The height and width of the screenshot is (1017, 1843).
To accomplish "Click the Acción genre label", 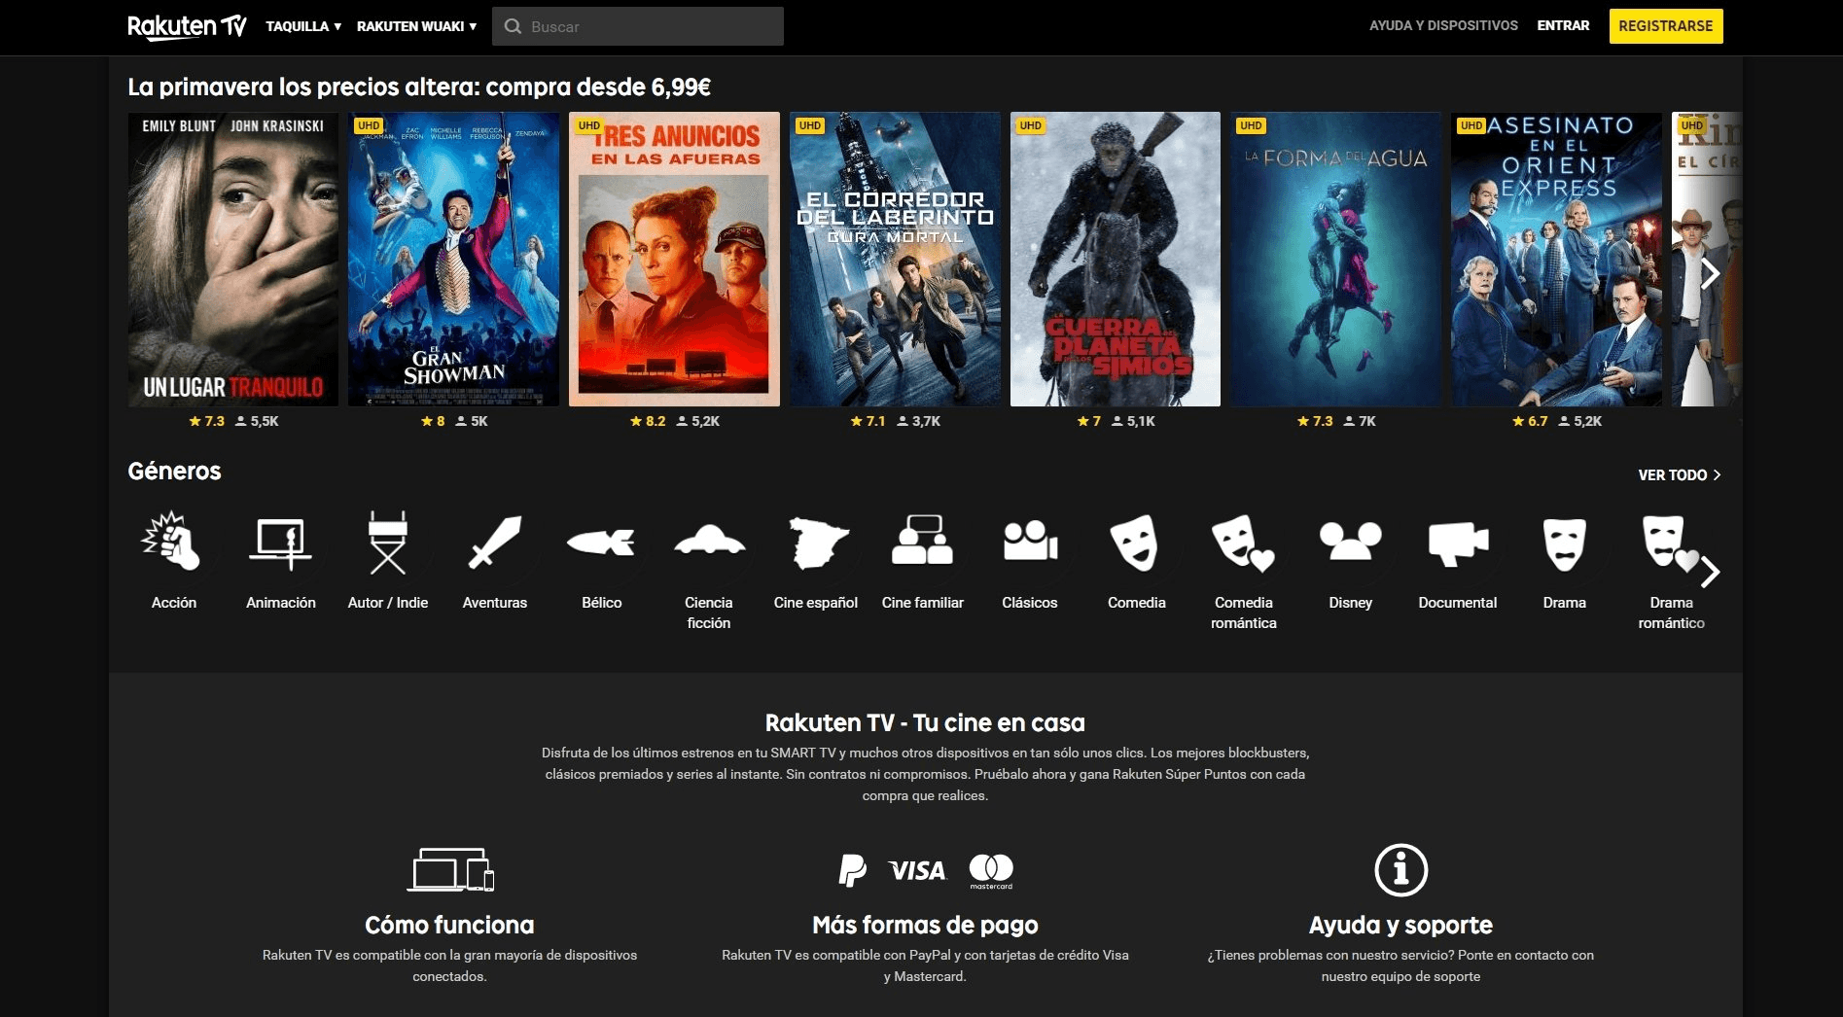I will click(x=174, y=603).
